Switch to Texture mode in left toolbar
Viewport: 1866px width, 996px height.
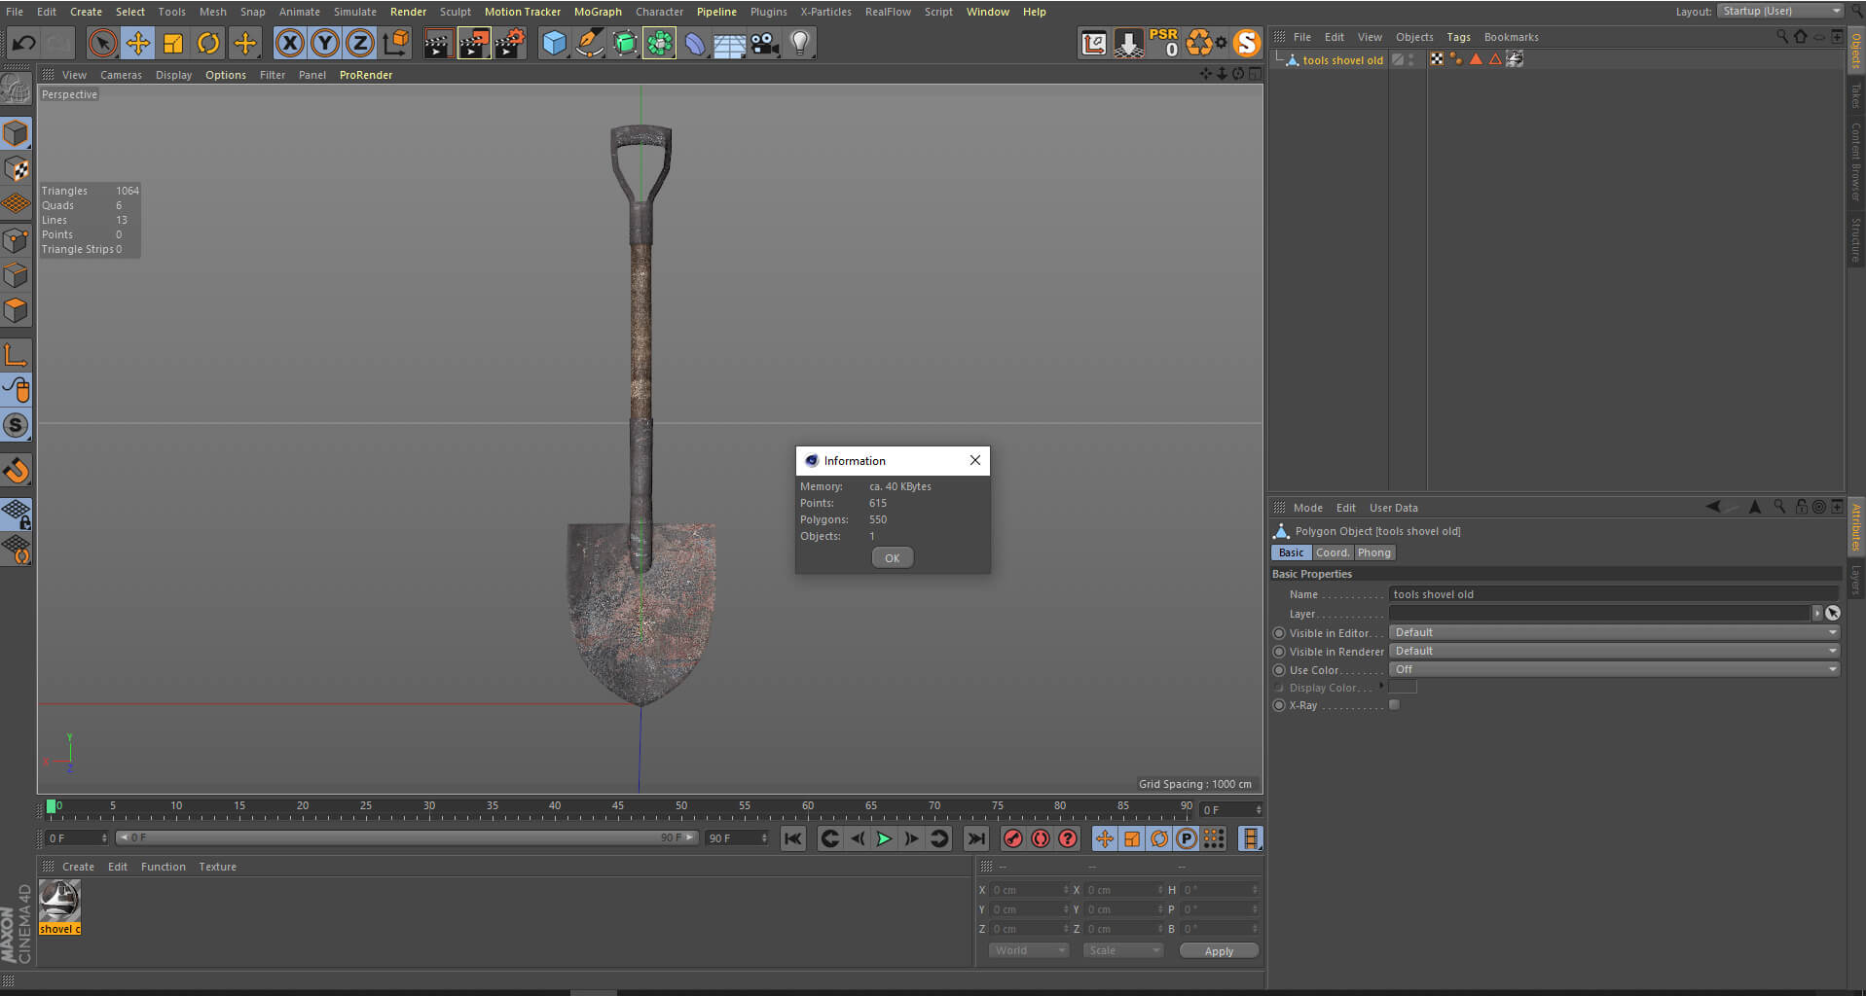[x=17, y=168]
